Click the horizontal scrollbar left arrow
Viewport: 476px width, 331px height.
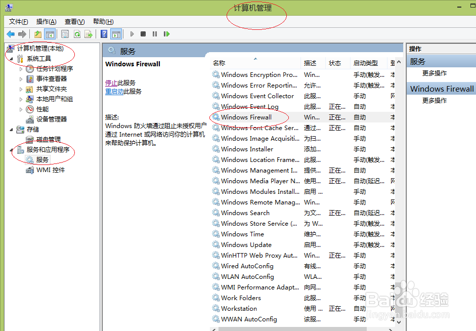point(214,329)
